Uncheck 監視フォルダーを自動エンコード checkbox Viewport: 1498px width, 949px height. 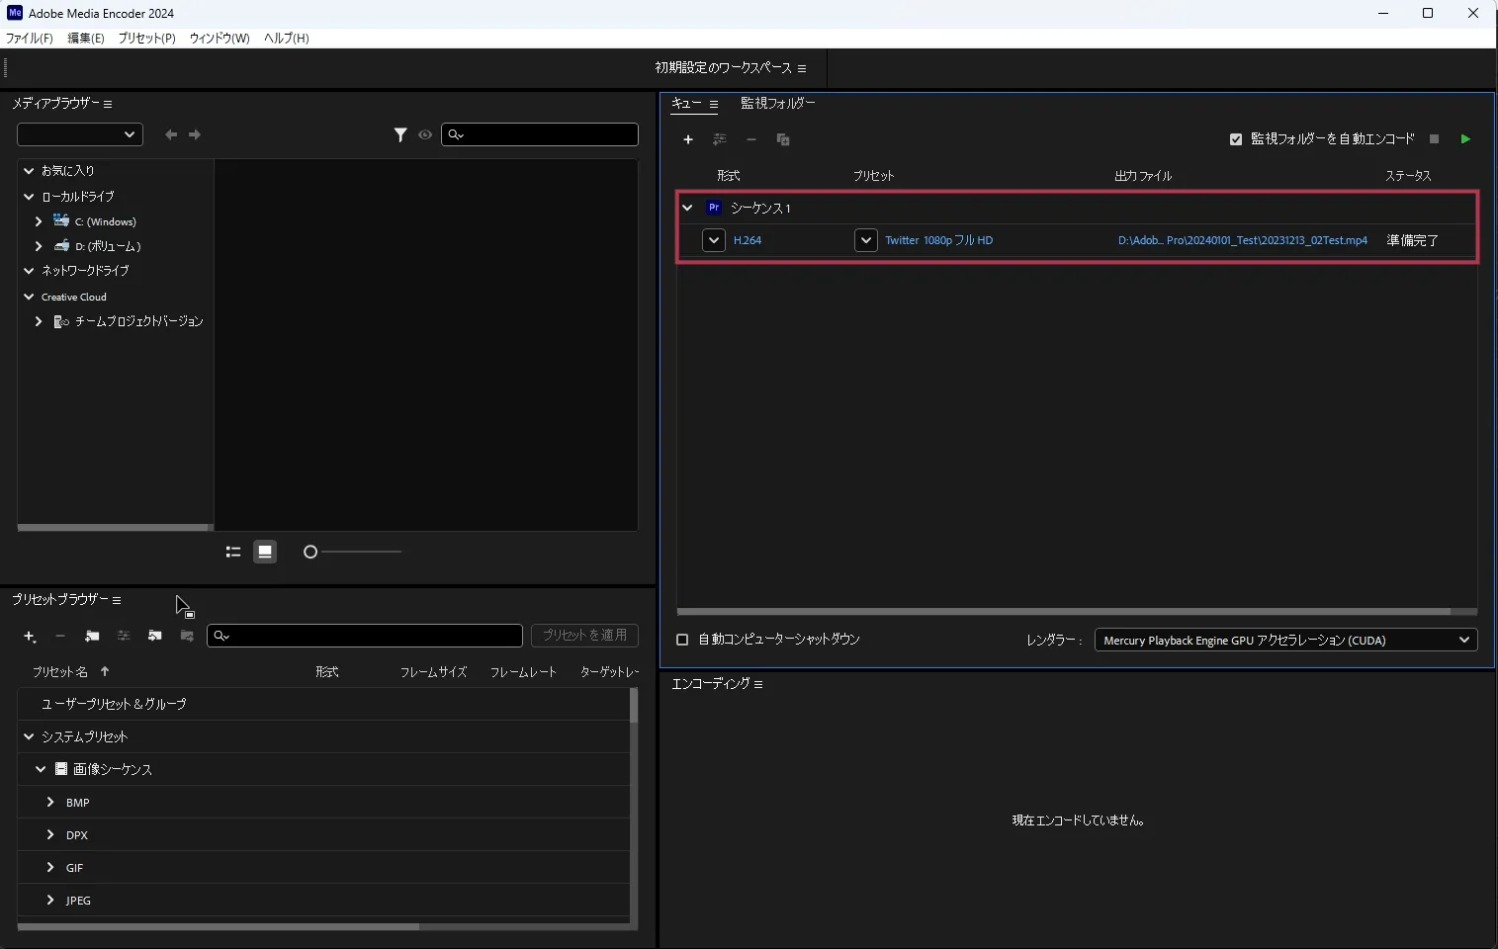1236,139
